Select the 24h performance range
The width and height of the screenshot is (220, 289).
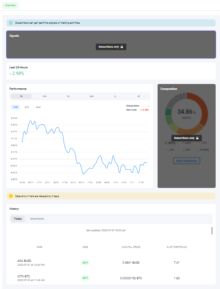pyautogui.click(x=45, y=96)
